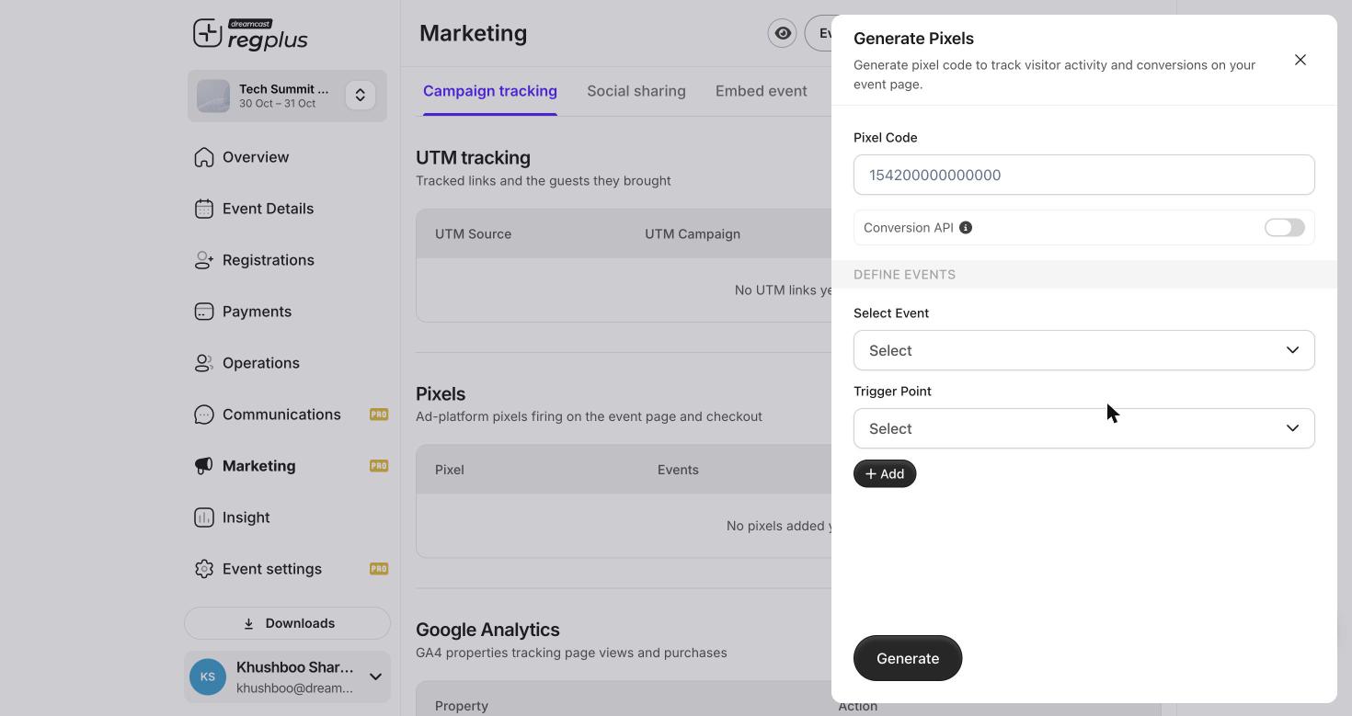Click the Tech Summit event thumbnail
Image resolution: width=1352 pixels, height=716 pixels.
pyautogui.click(x=213, y=96)
